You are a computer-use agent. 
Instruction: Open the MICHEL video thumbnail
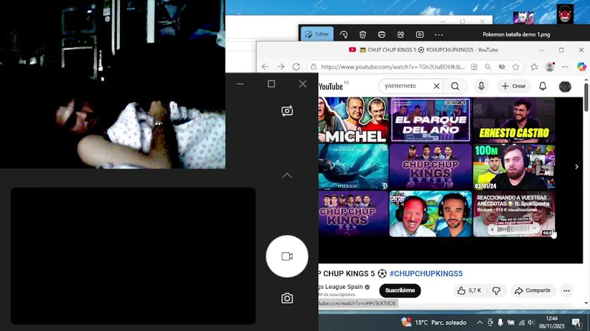click(x=354, y=120)
